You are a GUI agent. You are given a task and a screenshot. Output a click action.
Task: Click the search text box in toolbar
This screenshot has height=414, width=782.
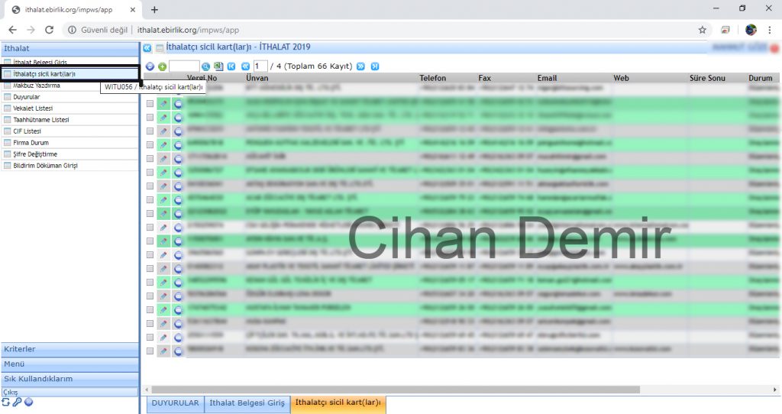click(184, 66)
